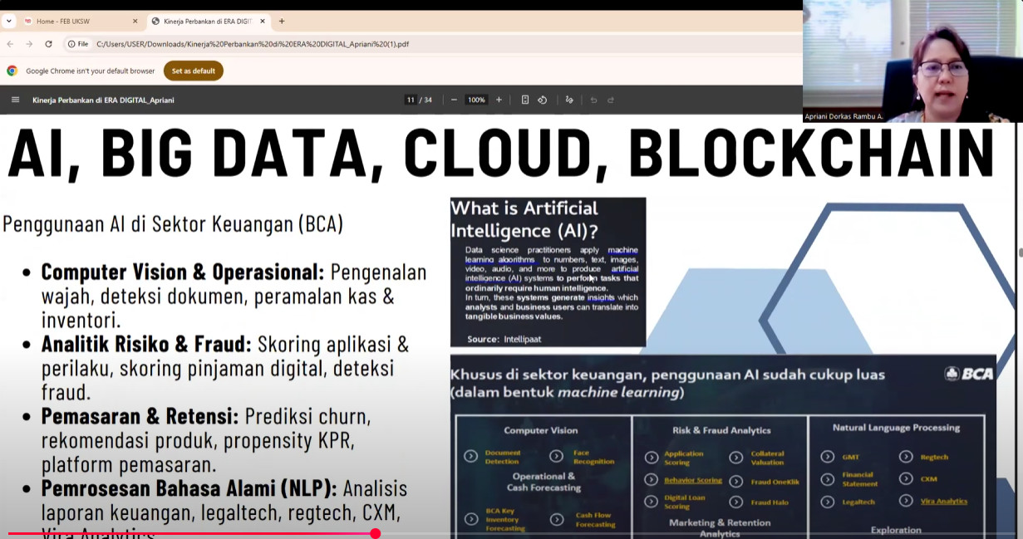Click the fit to page icon
The width and height of the screenshot is (1023, 539).
525,100
